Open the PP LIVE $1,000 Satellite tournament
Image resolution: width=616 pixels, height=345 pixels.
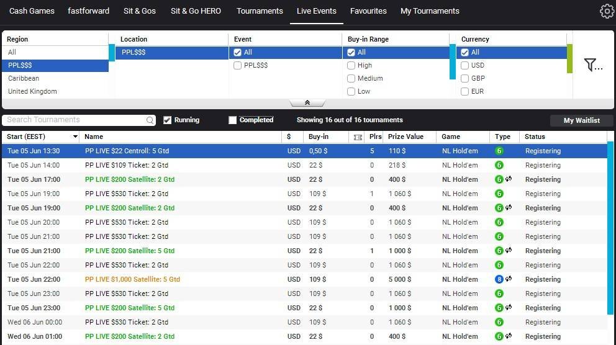tap(132, 279)
